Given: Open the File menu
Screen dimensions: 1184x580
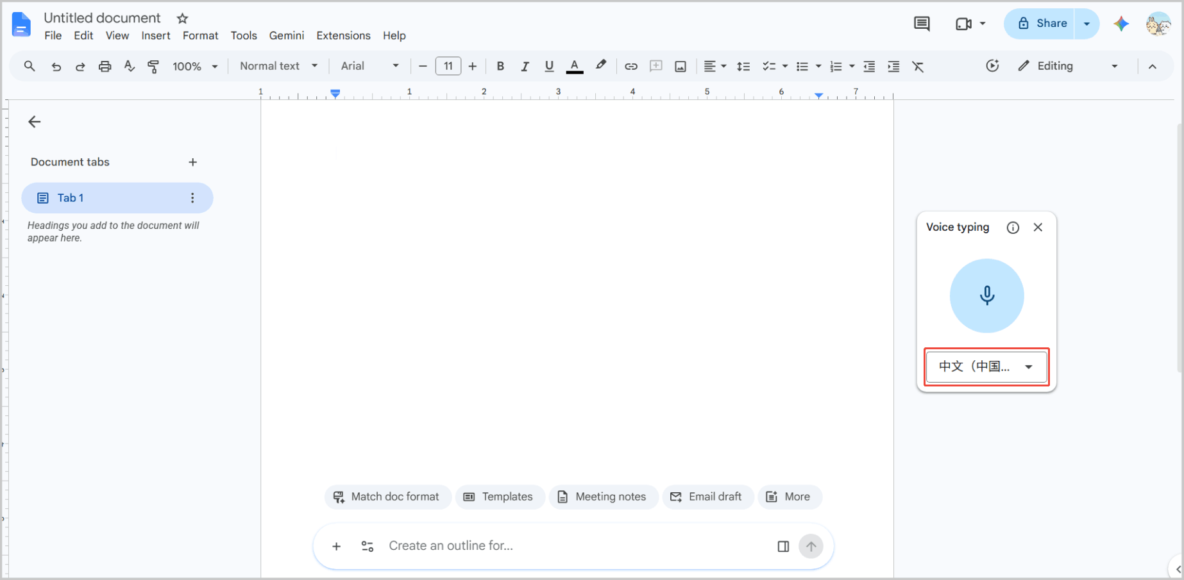Looking at the screenshot, I should [53, 36].
